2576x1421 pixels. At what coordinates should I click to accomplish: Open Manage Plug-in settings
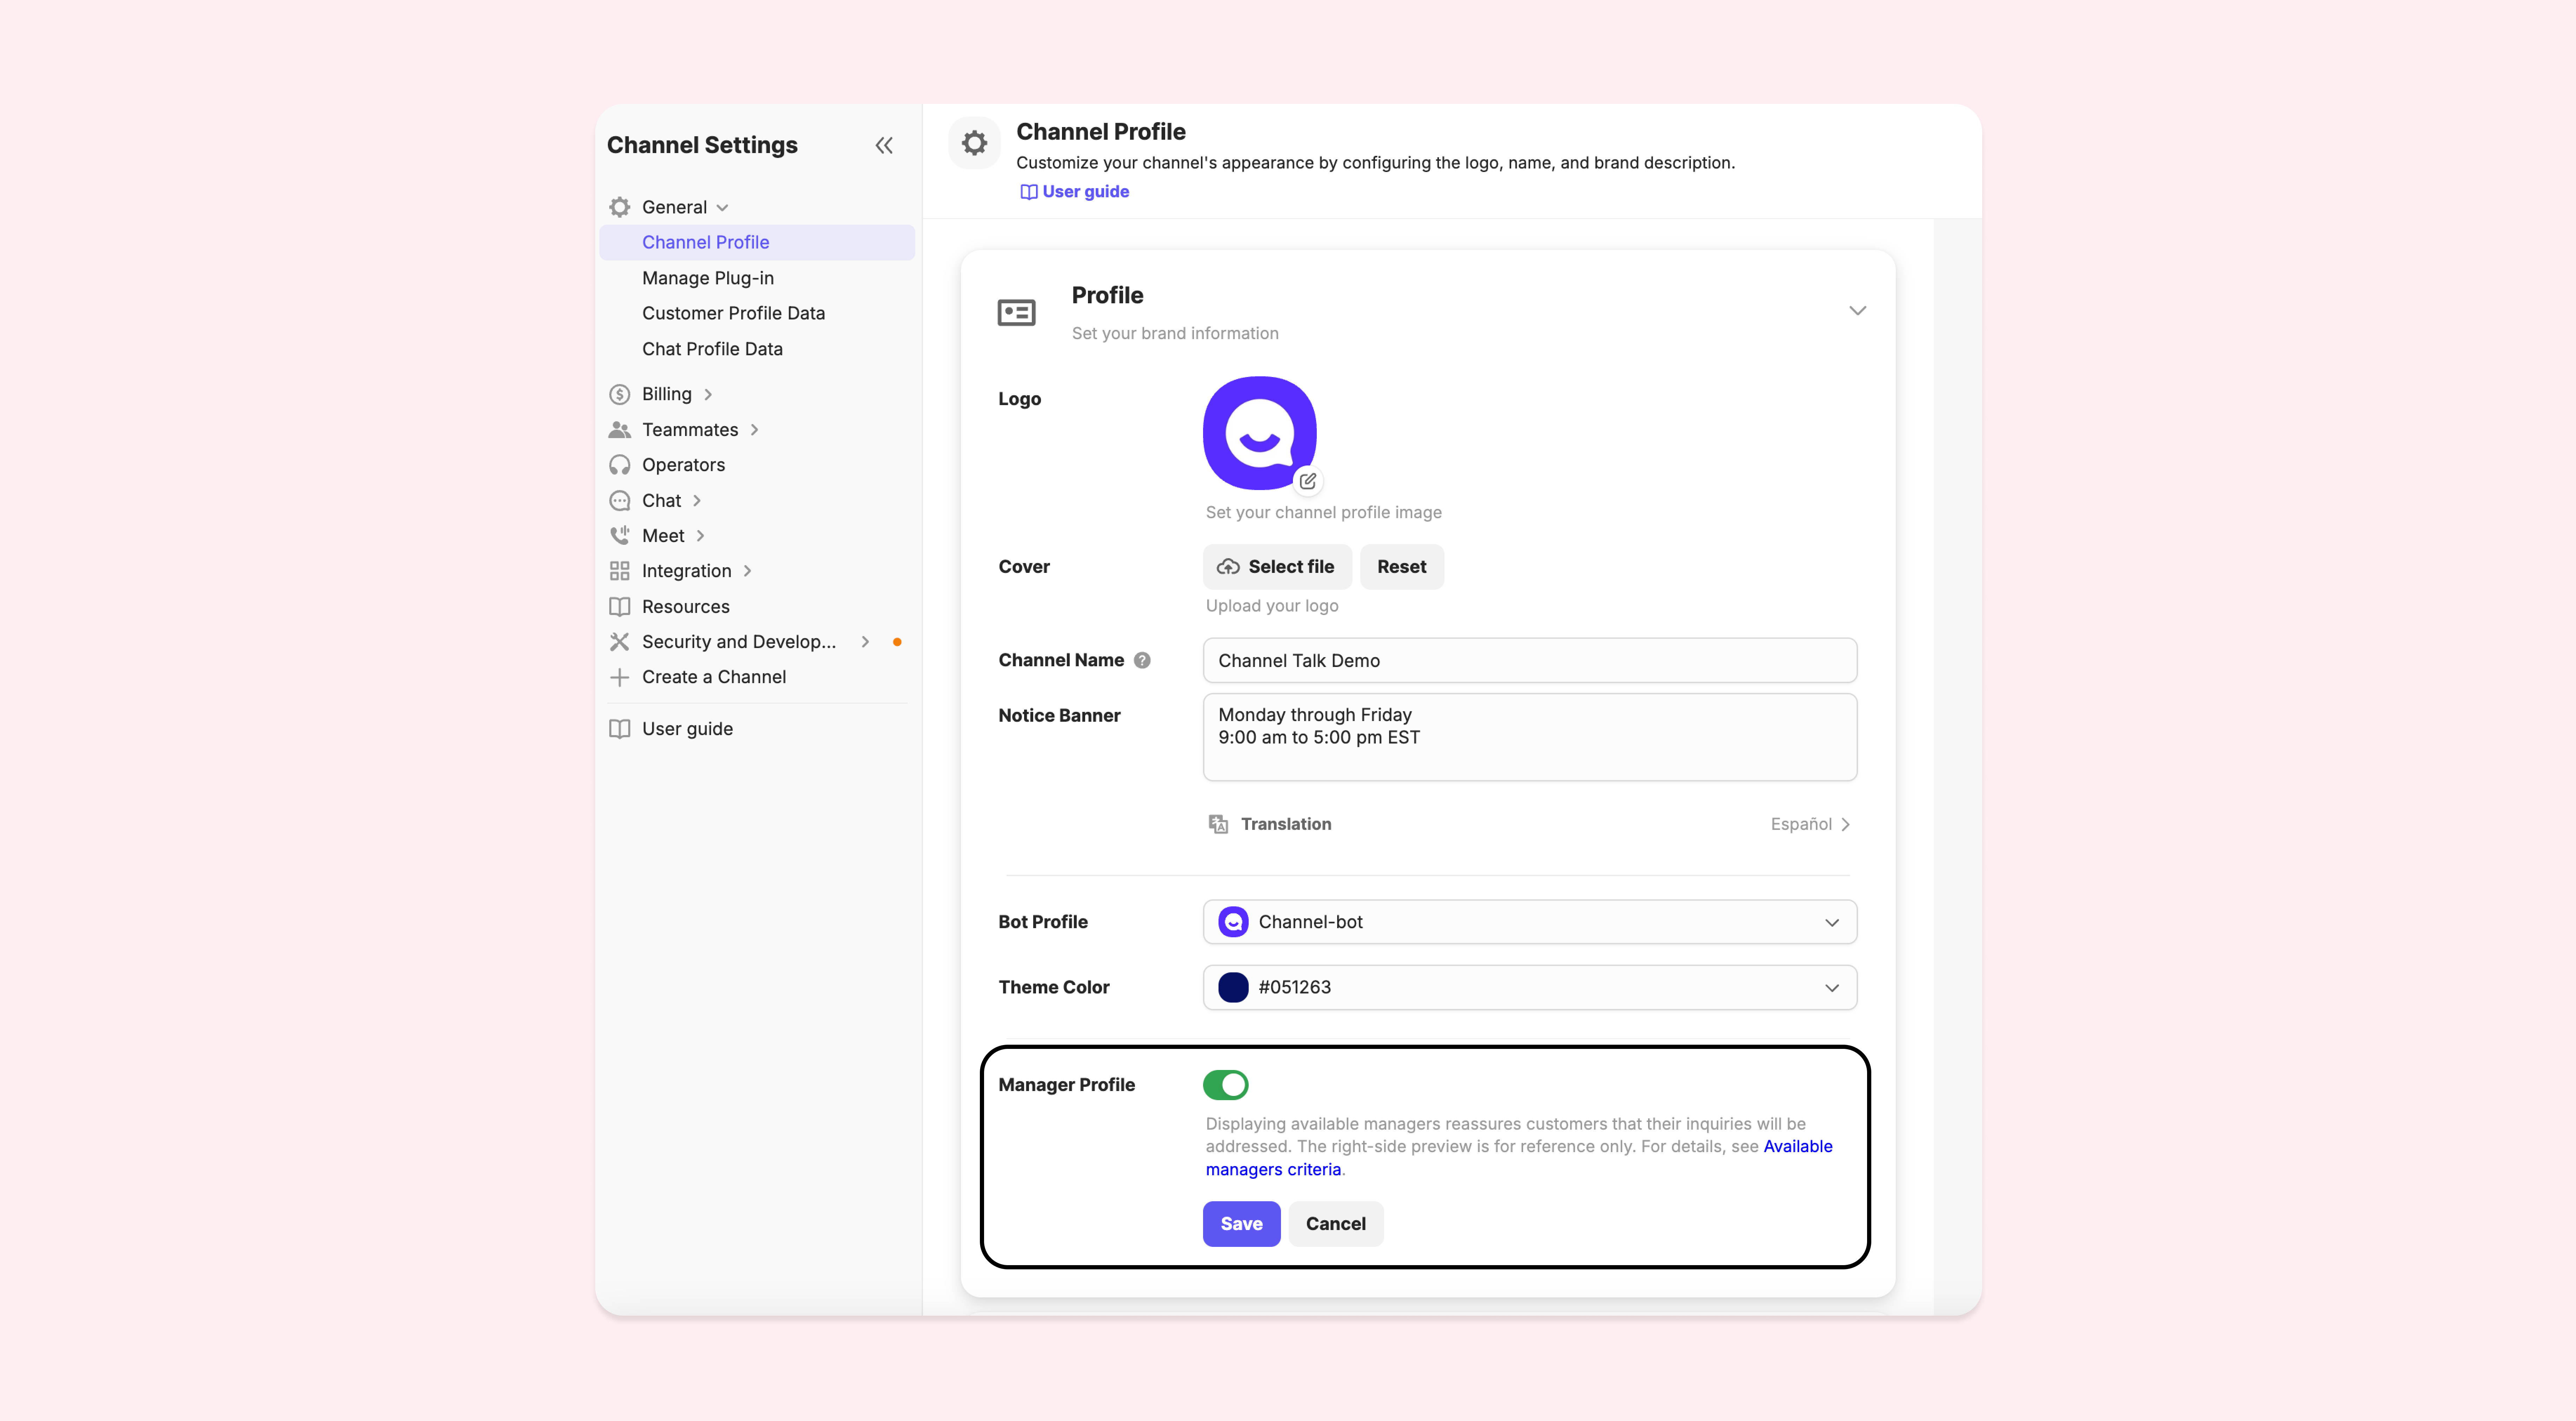[x=707, y=278]
